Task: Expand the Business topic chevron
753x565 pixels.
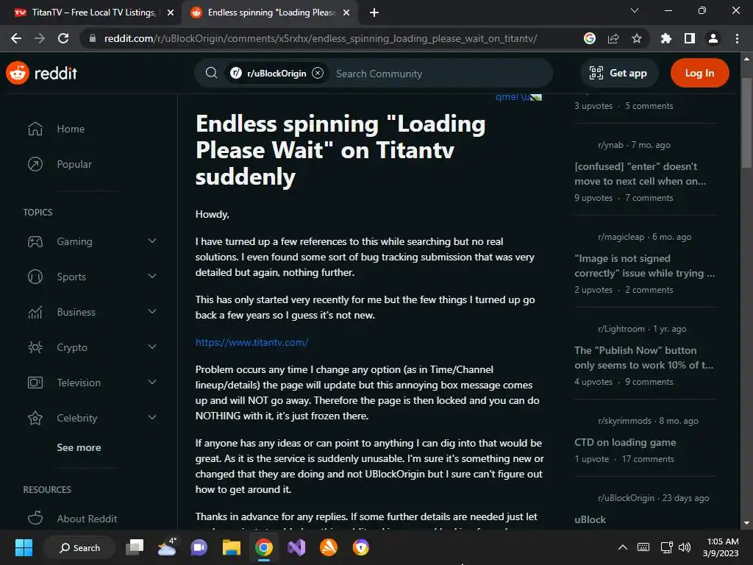Action: (152, 311)
